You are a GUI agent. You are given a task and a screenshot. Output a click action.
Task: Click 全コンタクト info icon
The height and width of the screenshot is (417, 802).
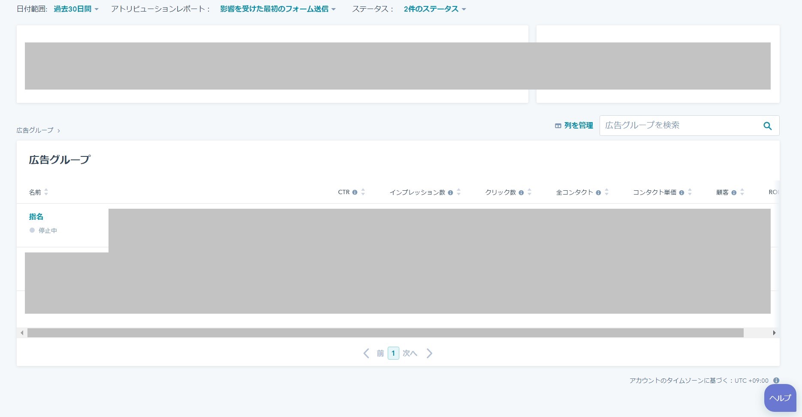click(x=598, y=193)
